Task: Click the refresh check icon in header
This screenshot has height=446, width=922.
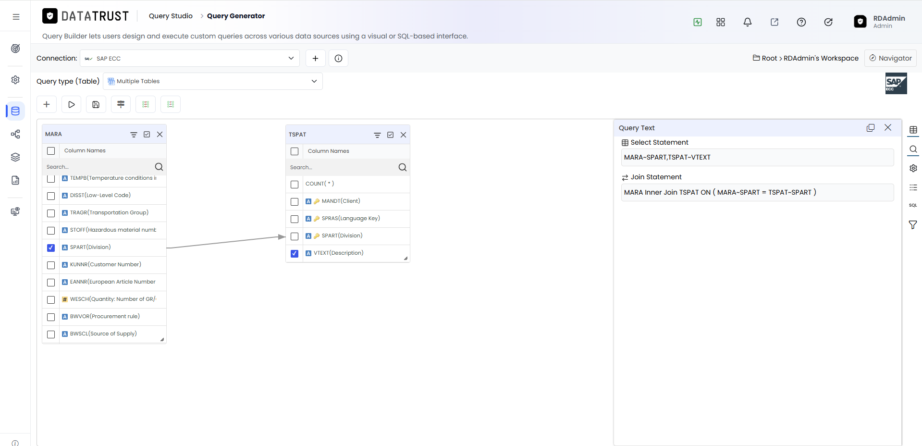Action: [x=828, y=22]
